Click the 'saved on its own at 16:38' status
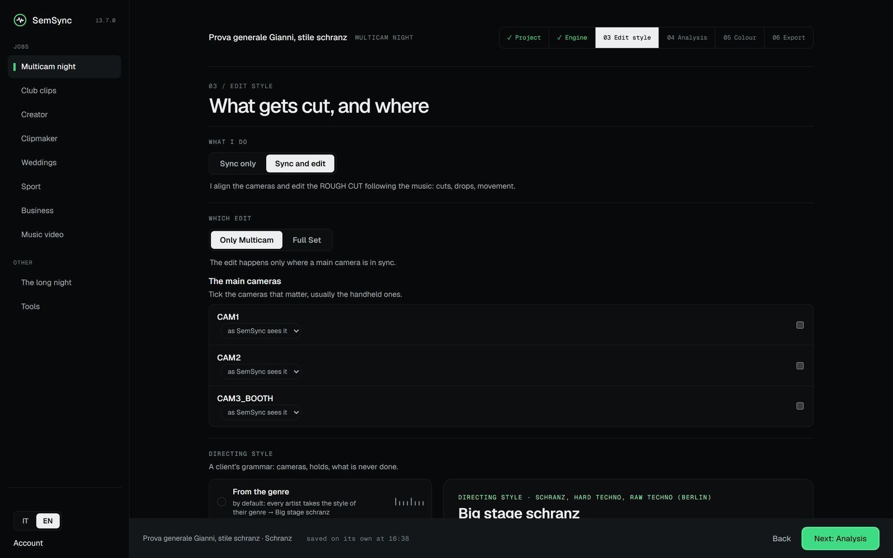893x558 pixels. click(x=358, y=538)
